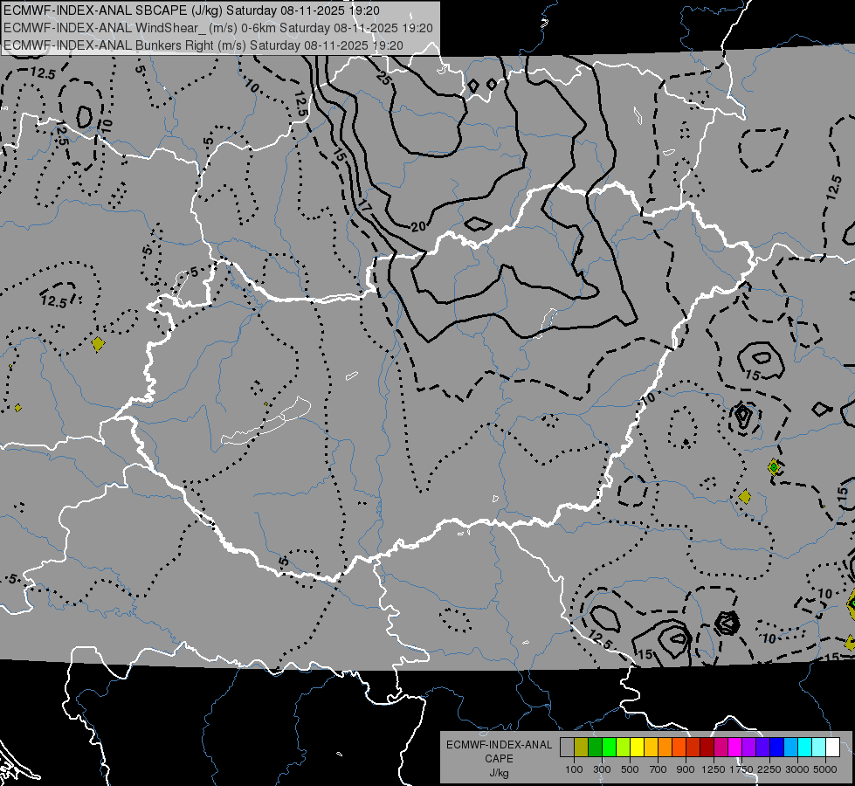Click the dark blue legend swatch
855x786 pixels.
pyautogui.click(x=777, y=747)
